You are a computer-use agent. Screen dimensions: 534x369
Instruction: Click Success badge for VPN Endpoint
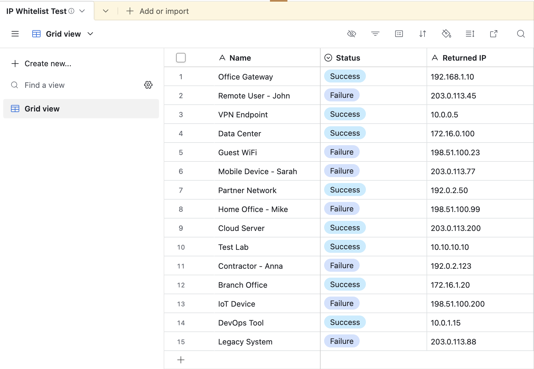[x=345, y=114]
